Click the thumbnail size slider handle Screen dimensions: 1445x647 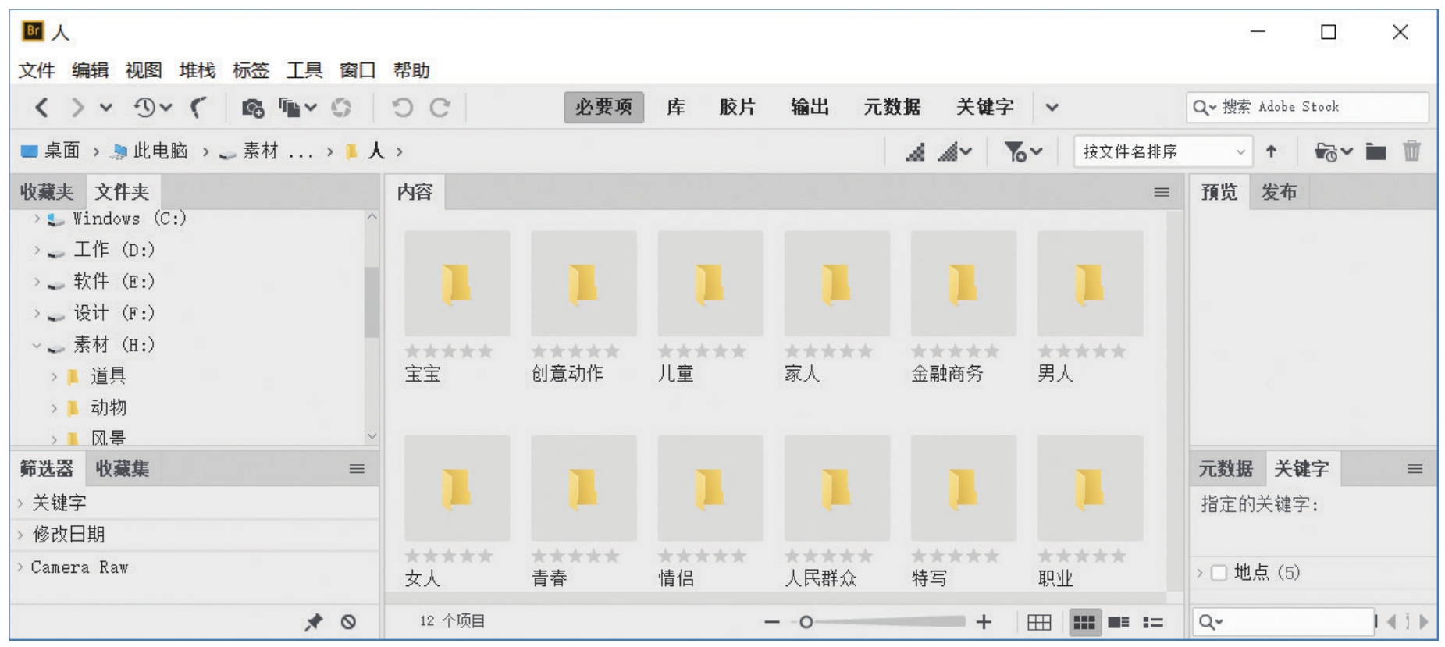(806, 622)
